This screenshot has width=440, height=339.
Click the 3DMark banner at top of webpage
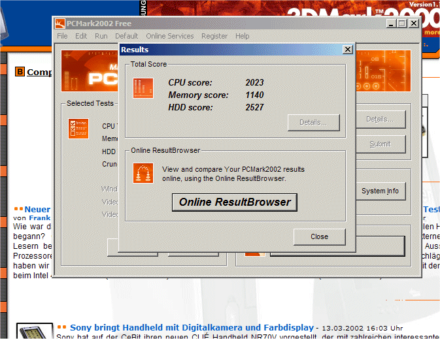pyautogui.click(x=289, y=8)
